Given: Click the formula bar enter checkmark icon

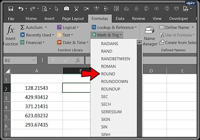Looking at the screenshot, I should tap(66, 60).
